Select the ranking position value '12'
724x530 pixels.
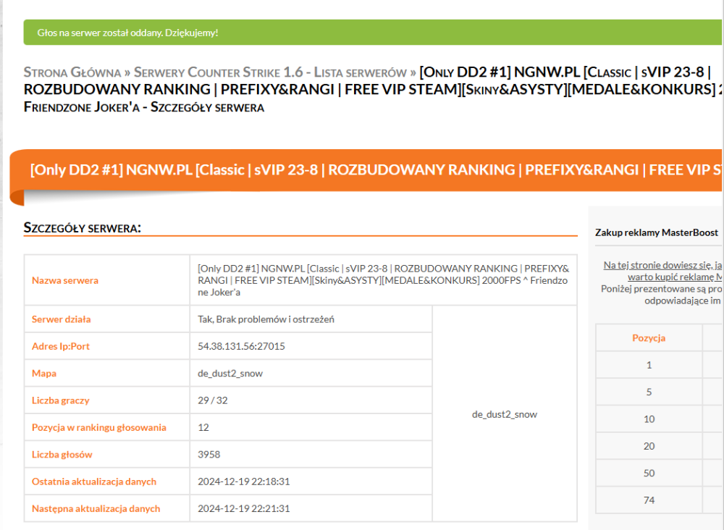click(x=203, y=427)
